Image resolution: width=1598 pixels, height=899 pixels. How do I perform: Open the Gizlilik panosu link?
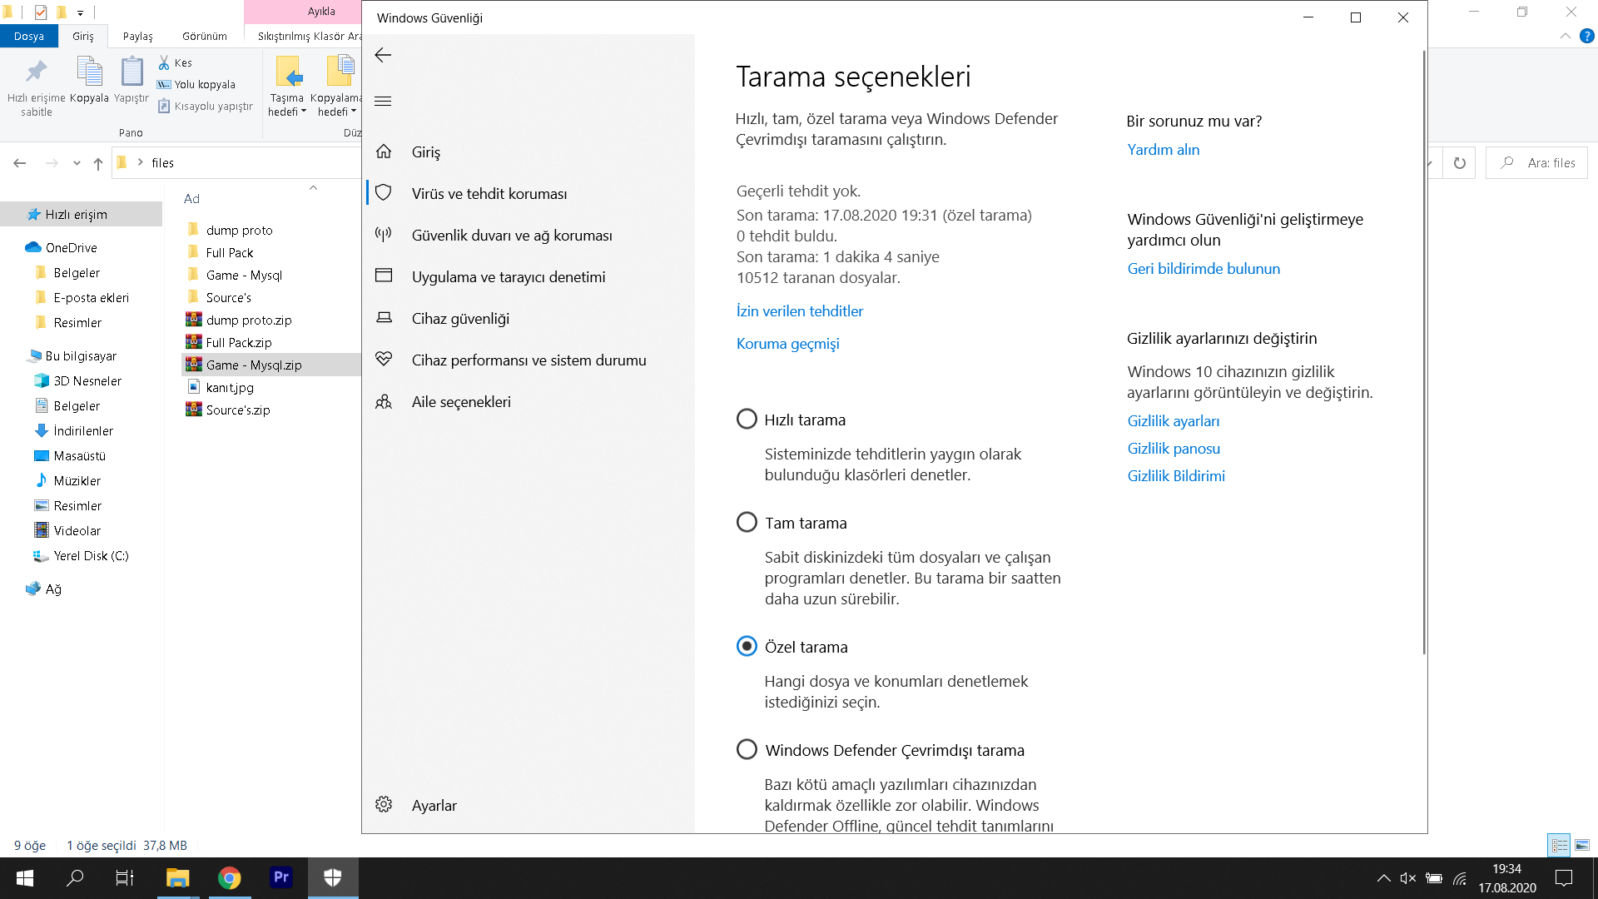pos(1174,449)
